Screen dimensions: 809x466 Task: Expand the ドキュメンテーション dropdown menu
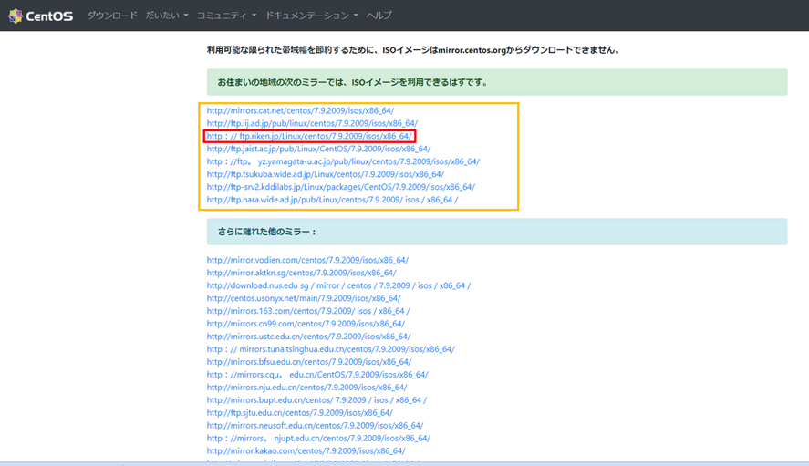point(311,16)
